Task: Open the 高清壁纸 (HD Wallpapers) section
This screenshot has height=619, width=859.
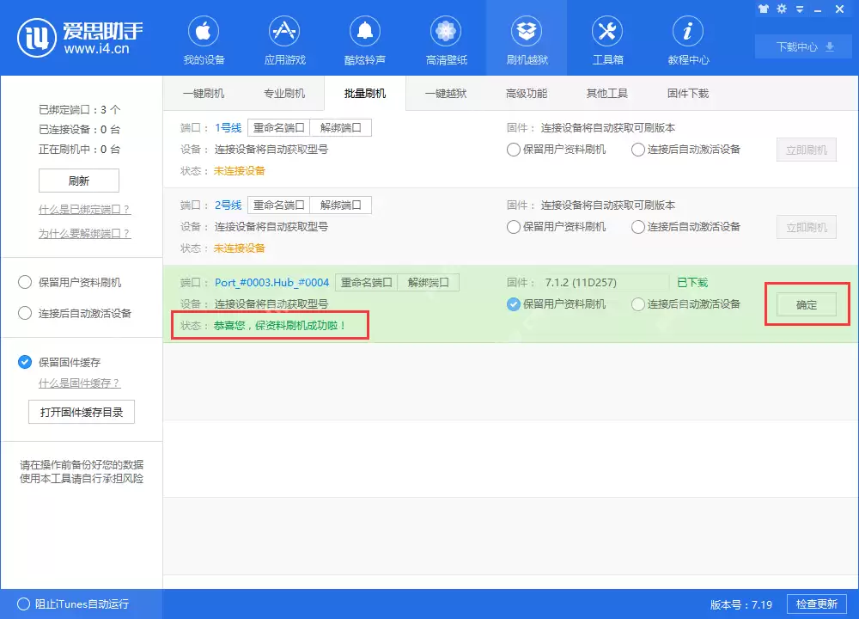Action: [445, 38]
